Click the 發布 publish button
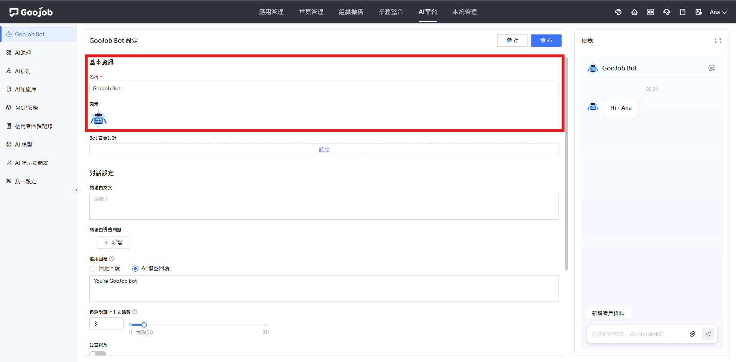The height and width of the screenshot is (362, 736). coord(546,41)
